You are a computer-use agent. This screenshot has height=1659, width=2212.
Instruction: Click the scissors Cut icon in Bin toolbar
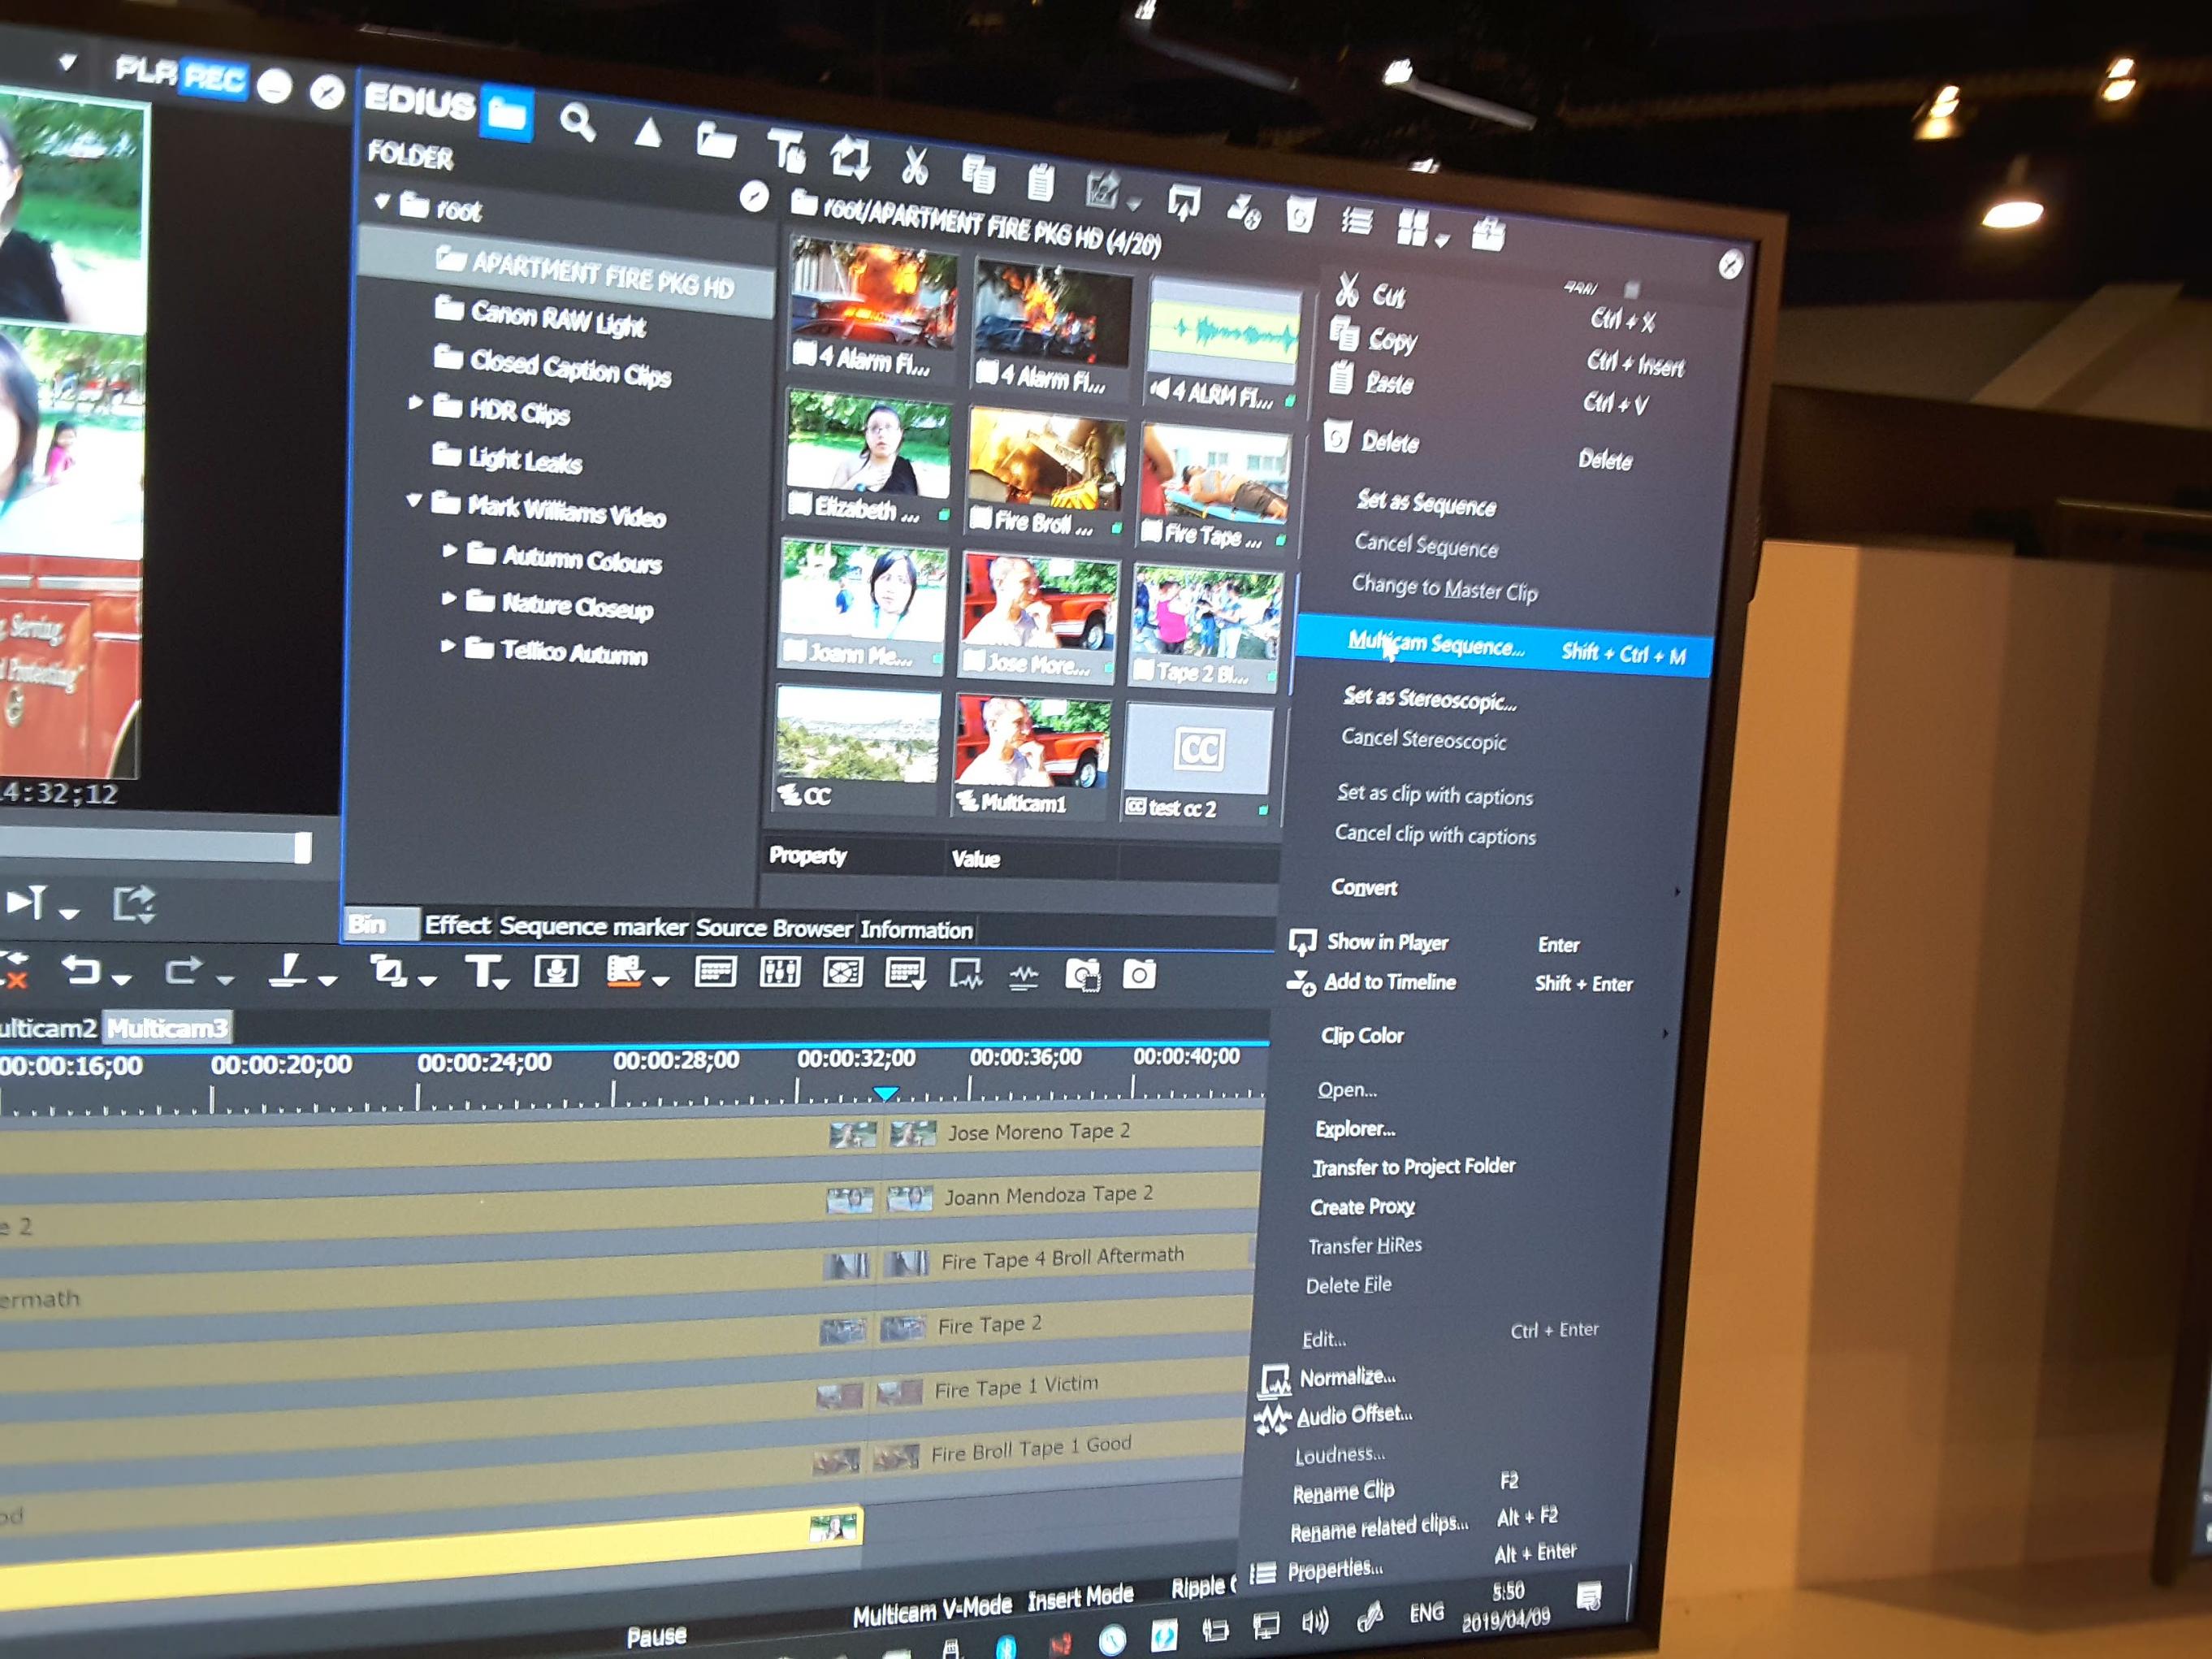click(913, 166)
